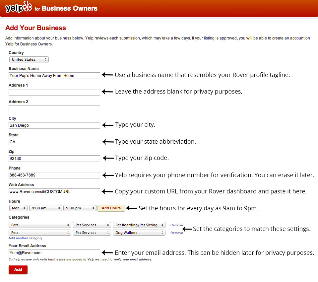Open the 9:00 am opening time dropdown

[x=45, y=208]
